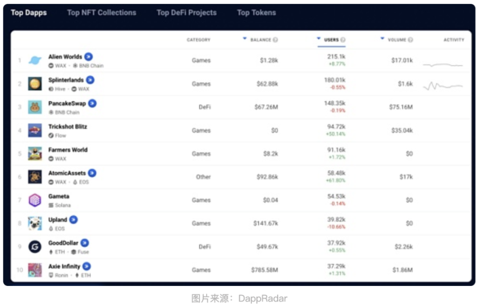Image resolution: width=477 pixels, height=304 pixels.
Task: Click the GoodDollar black G logo
Action: point(35,247)
